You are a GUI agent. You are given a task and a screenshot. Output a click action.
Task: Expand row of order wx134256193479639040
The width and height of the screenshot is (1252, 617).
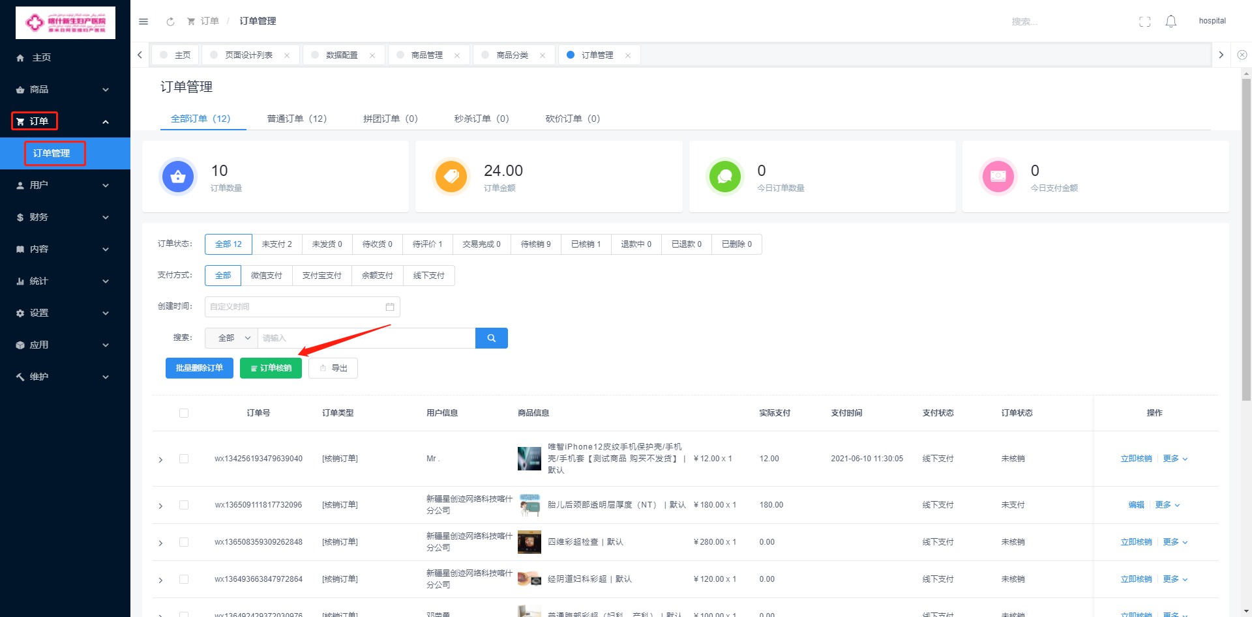point(161,460)
